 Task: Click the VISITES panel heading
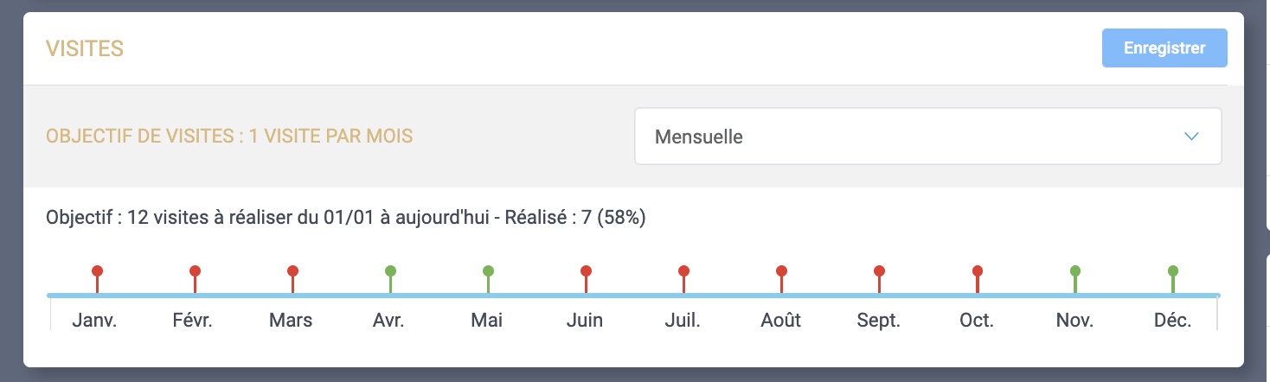pos(85,48)
